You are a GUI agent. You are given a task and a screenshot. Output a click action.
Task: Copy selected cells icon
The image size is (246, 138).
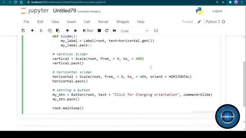50,31
